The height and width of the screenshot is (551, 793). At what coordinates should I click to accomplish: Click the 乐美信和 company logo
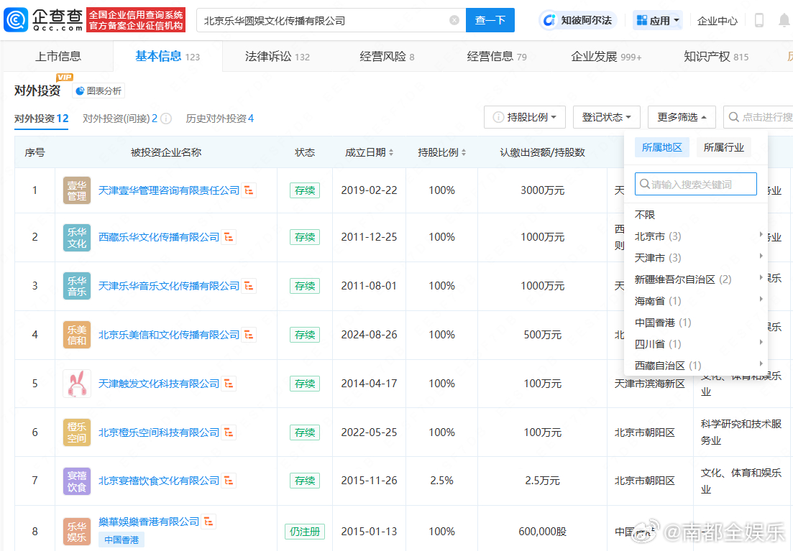click(77, 335)
